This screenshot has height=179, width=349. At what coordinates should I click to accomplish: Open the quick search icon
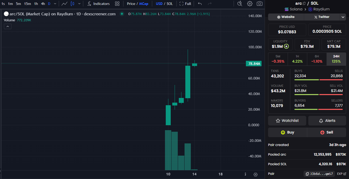tap(240, 4)
